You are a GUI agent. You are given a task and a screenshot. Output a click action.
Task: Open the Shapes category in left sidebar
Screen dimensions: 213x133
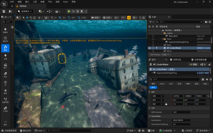5,75
